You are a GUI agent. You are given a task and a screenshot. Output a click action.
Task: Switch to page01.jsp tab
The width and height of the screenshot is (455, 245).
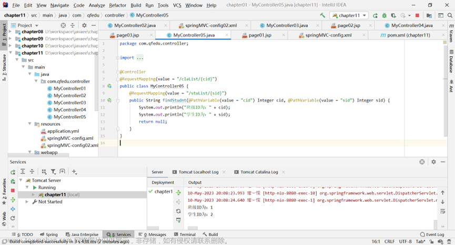pyautogui.click(x=260, y=35)
